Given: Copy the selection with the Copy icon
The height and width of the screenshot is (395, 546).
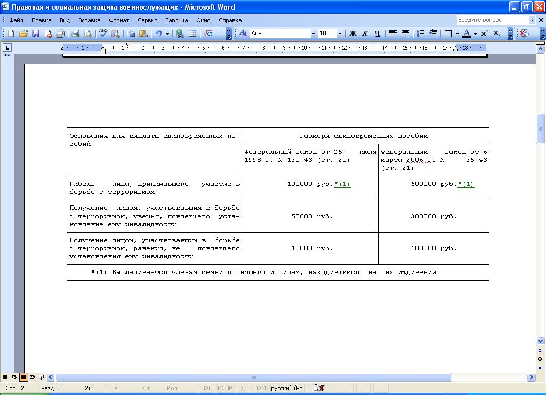Looking at the screenshot, I should [x=131, y=34].
